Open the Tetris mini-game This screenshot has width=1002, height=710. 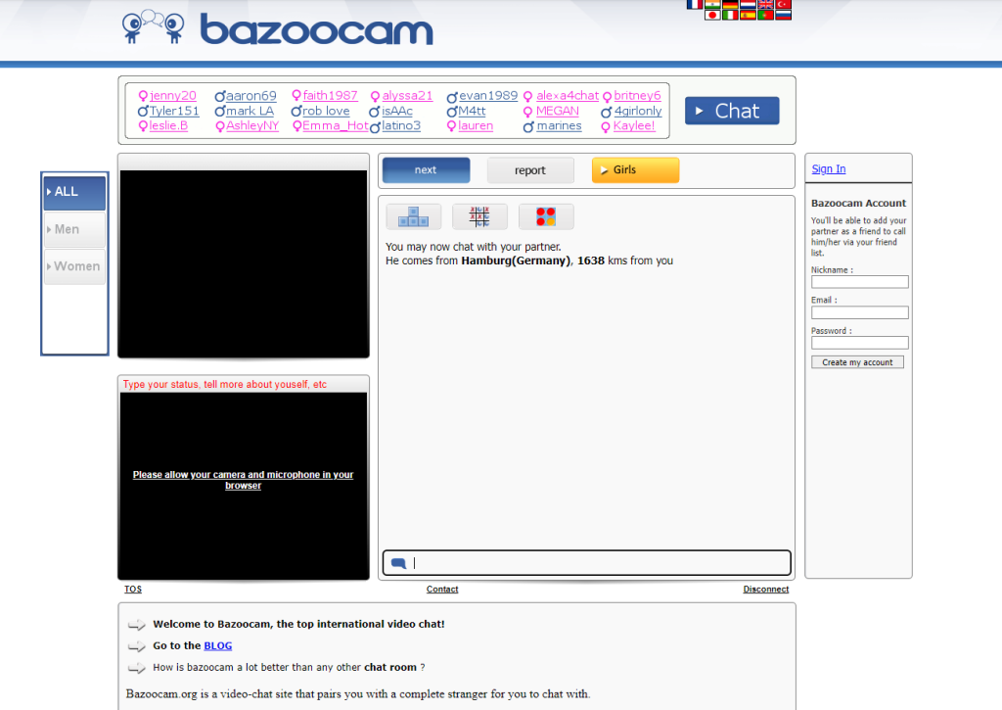point(413,216)
